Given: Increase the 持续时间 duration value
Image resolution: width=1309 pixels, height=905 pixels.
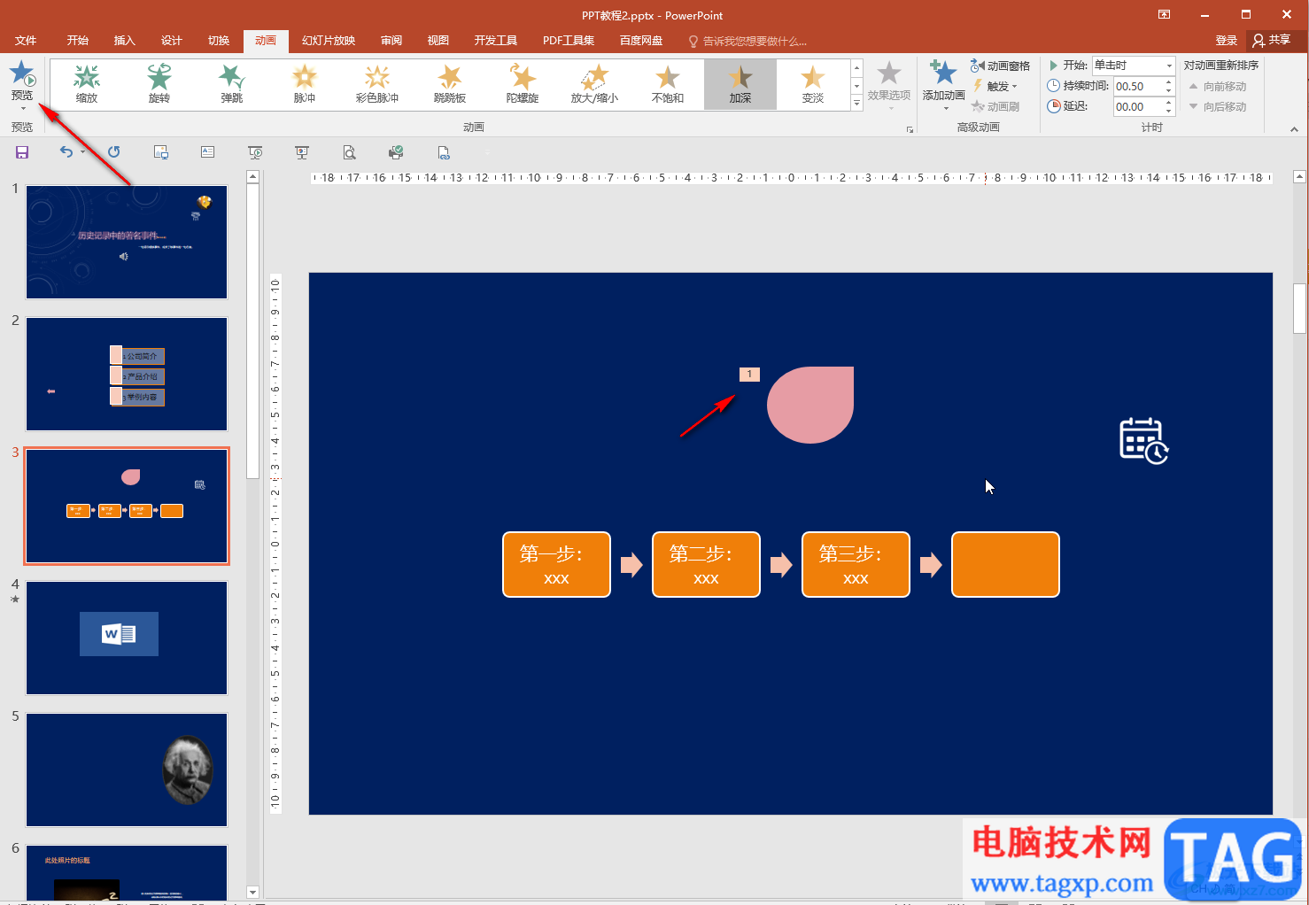Looking at the screenshot, I should coord(1169,82).
